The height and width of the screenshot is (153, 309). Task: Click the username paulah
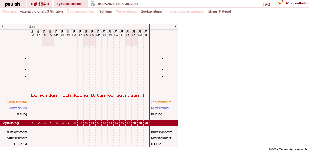(x=12, y=4)
